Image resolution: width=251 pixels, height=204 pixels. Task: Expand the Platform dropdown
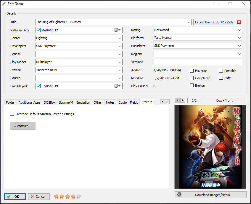[x=239, y=38]
